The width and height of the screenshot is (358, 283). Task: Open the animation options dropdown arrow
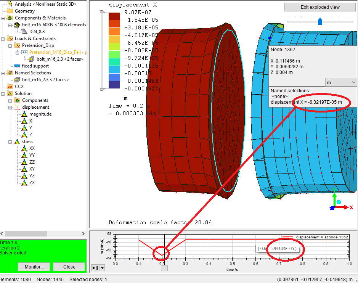coord(102,268)
